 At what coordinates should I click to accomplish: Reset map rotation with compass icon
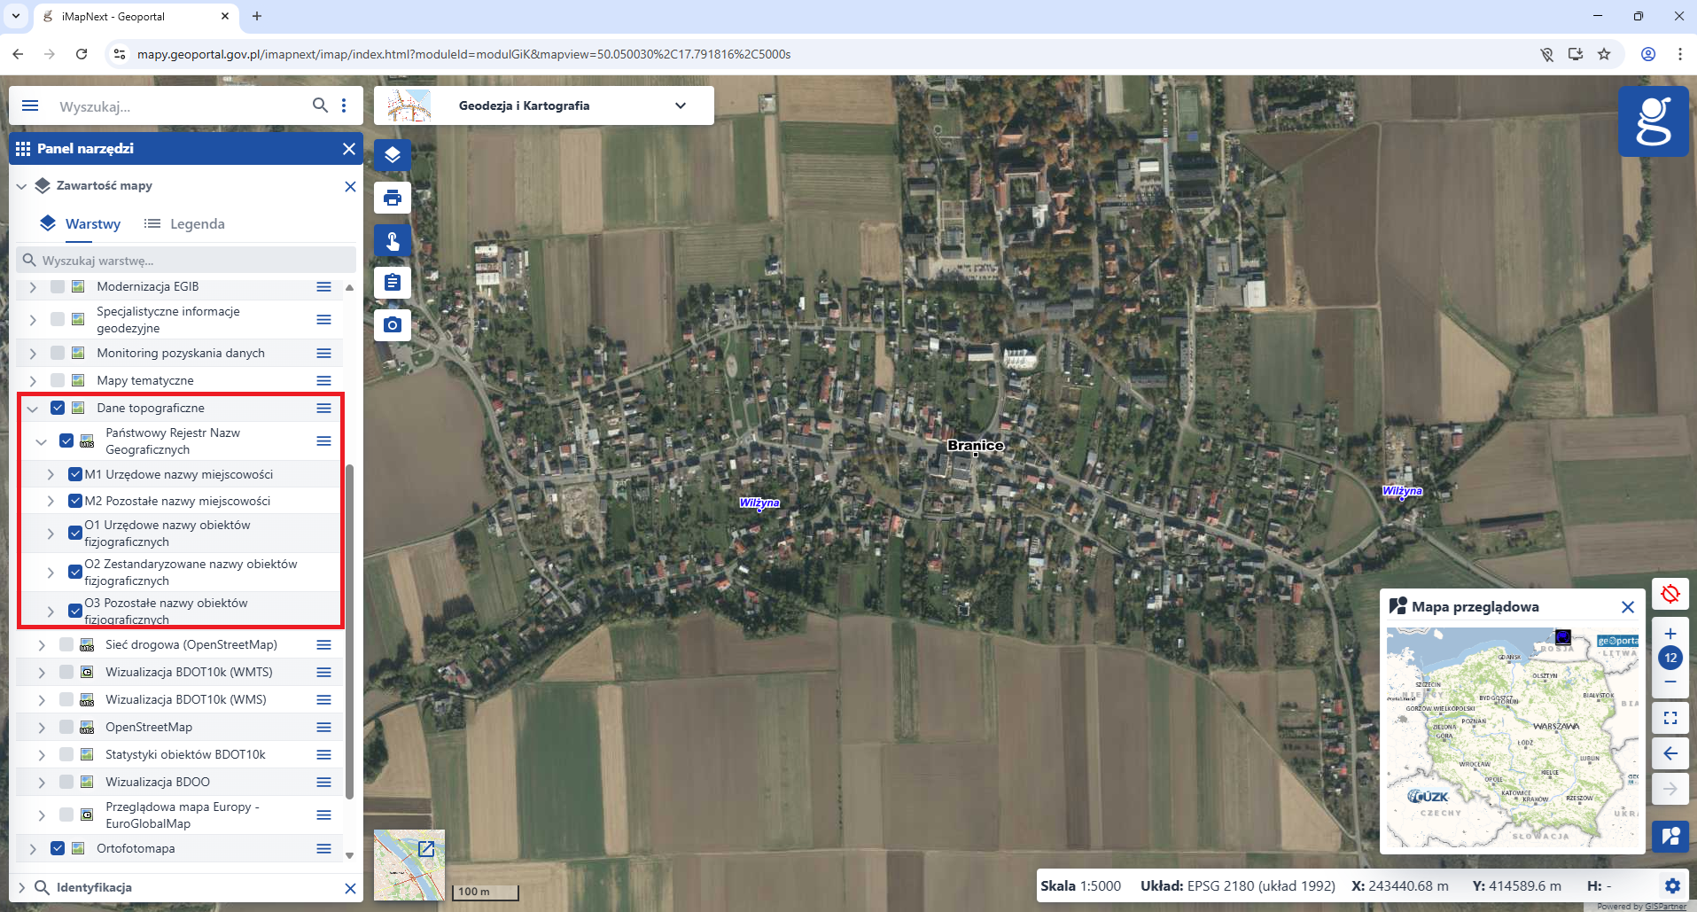click(1670, 594)
